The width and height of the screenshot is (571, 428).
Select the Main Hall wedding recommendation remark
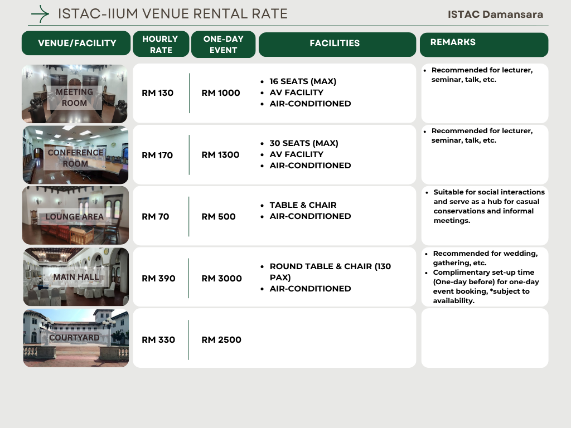pyautogui.click(x=485, y=258)
